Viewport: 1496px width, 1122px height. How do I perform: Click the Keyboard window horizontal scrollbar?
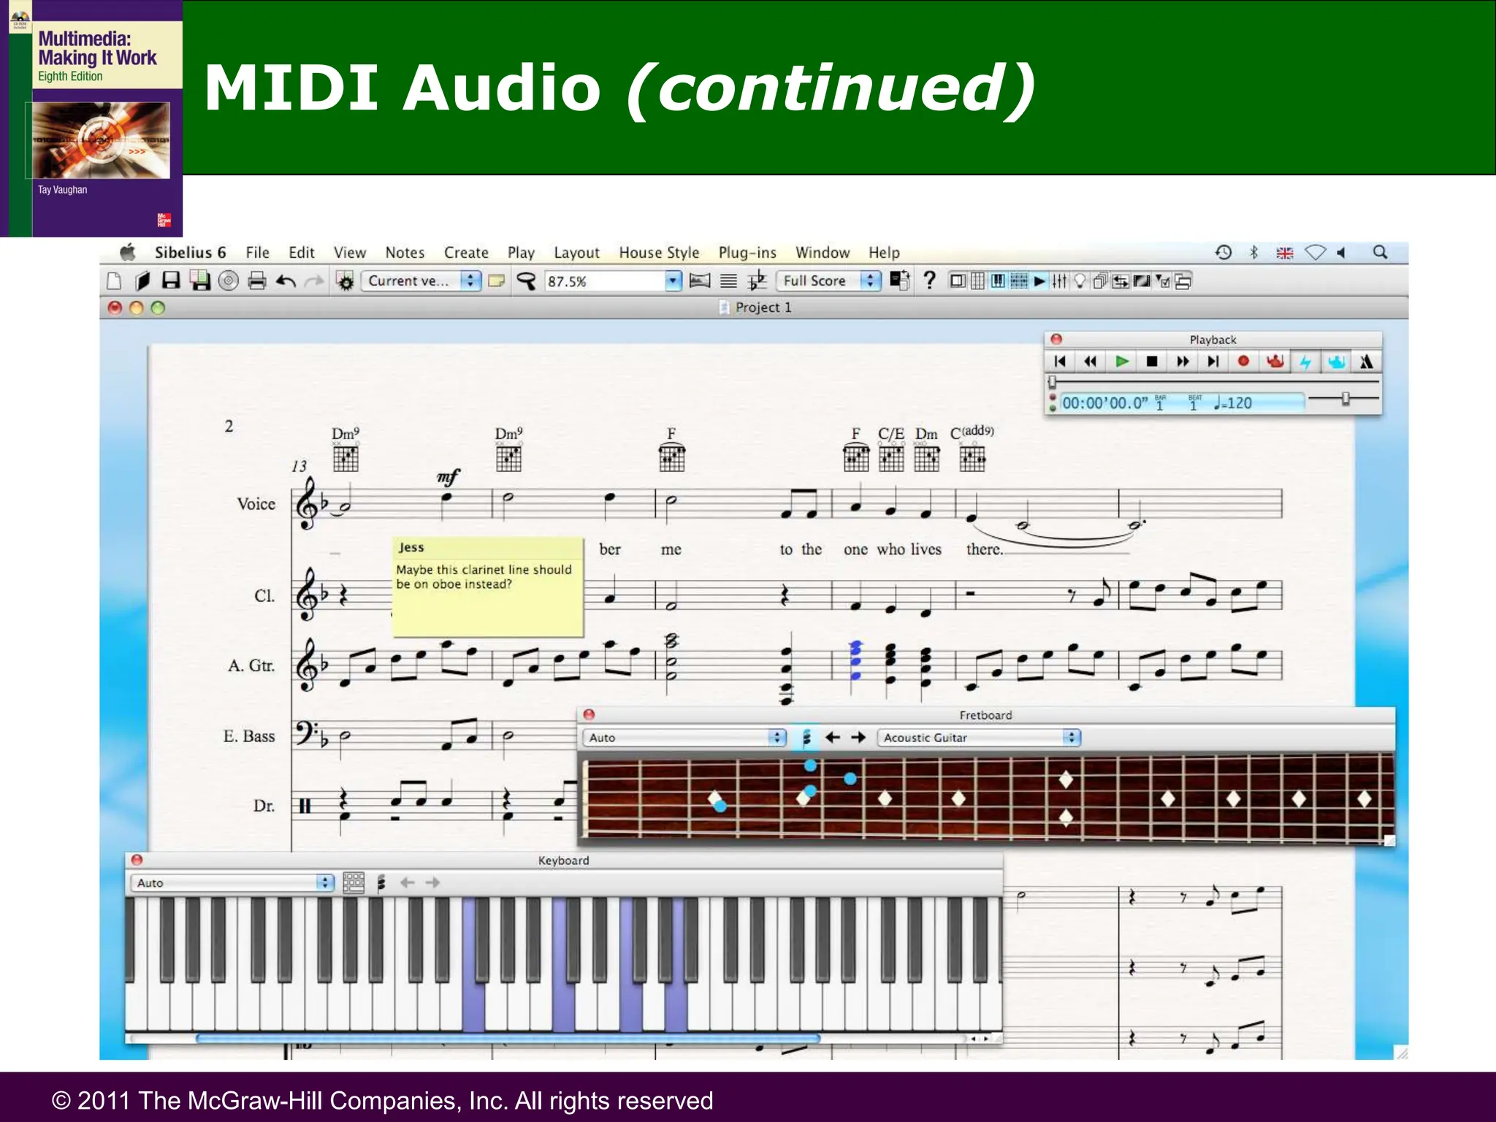[x=508, y=1038]
